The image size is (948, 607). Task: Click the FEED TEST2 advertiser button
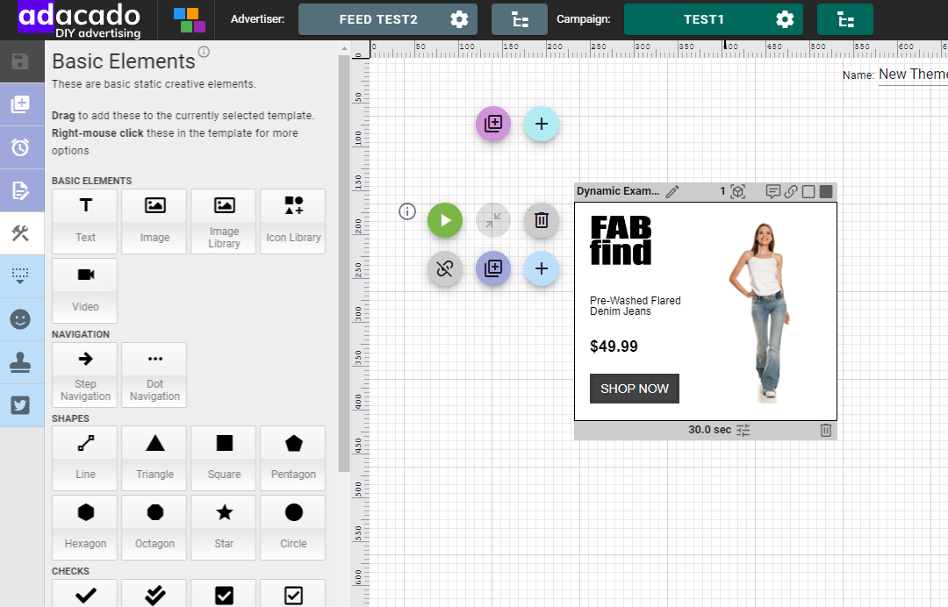click(x=388, y=20)
